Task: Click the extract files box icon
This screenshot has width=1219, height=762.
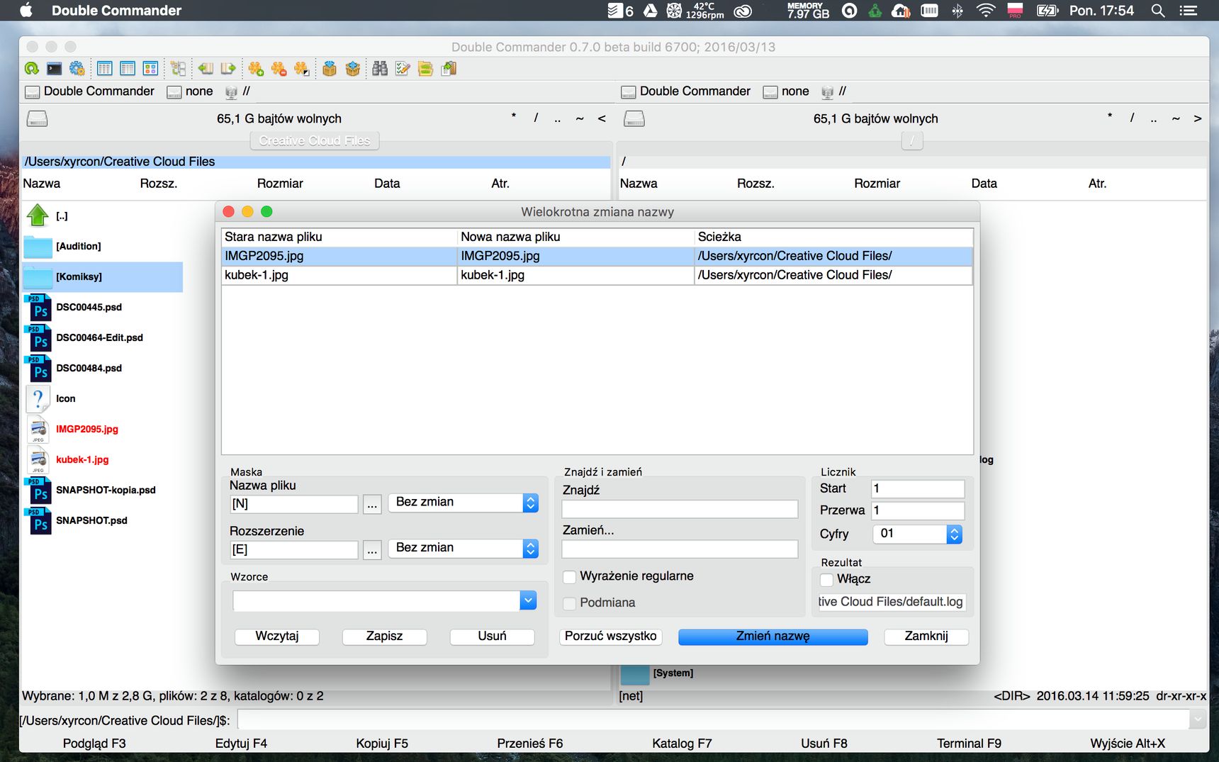Action: pos(352,69)
